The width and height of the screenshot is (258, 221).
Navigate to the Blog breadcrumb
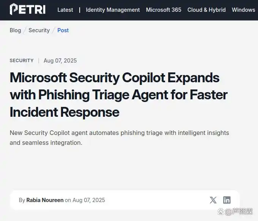(x=16, y=30)
